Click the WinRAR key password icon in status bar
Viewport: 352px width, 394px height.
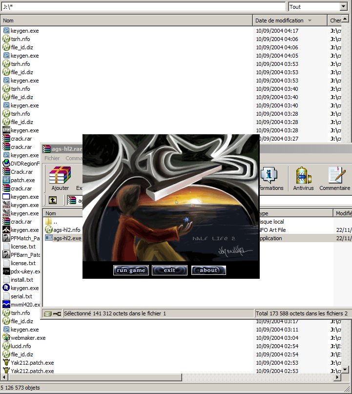[x=57, y=313]
